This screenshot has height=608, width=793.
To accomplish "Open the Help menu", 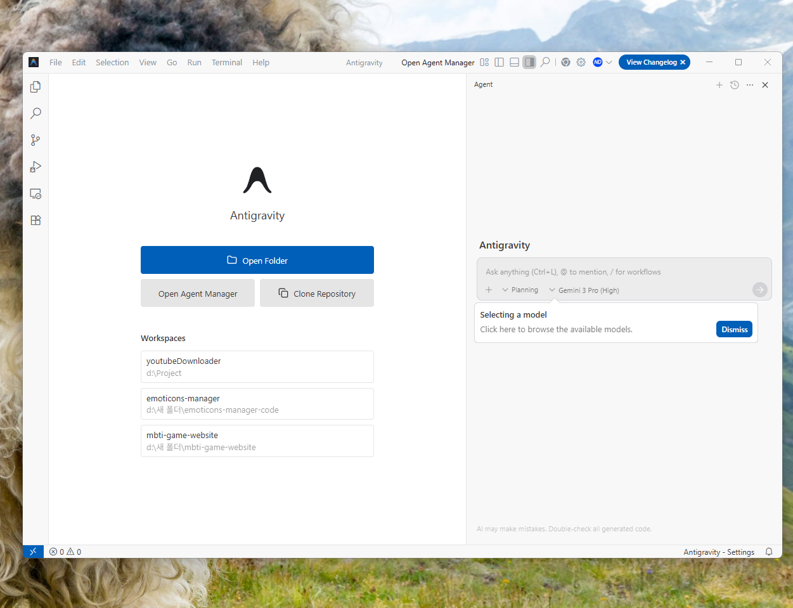I will (x=261, y=62).
